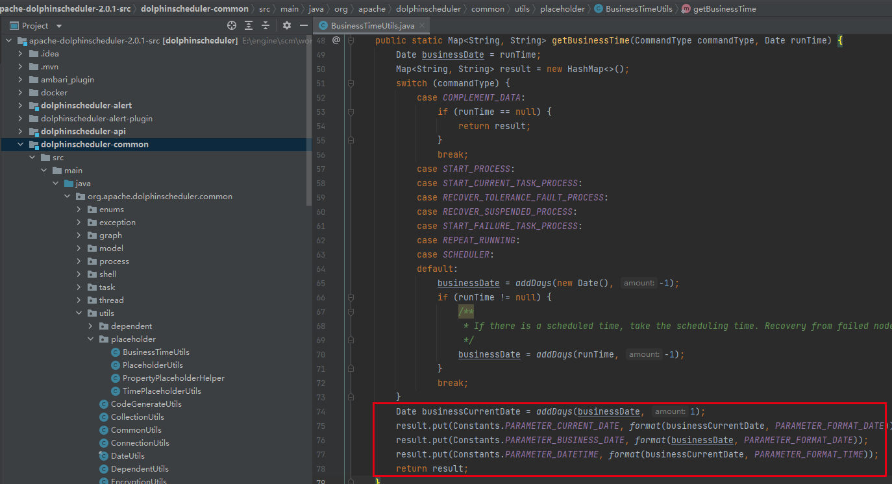Fold the method at line 48
The height and width of the screenshot is (484, 892).
tap(351, 40)
